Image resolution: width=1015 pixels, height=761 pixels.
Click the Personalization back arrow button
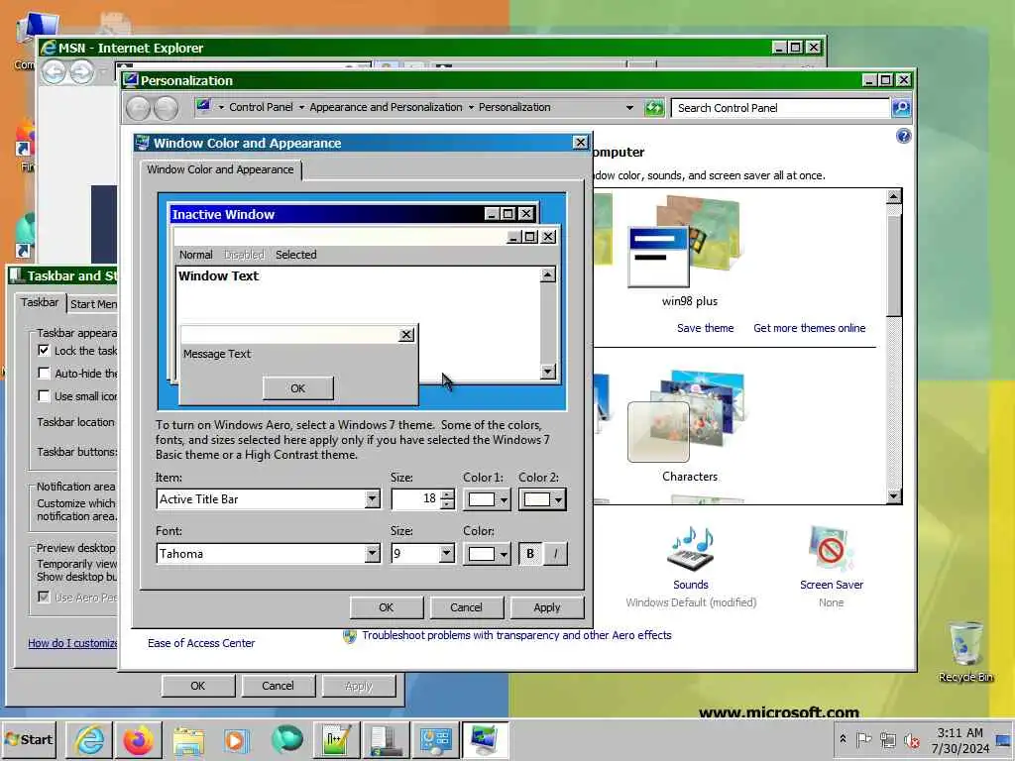(x=138, y=108)
